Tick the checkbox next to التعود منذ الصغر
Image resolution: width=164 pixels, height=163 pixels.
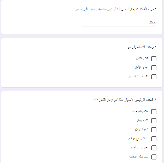(x=154, y=77)
